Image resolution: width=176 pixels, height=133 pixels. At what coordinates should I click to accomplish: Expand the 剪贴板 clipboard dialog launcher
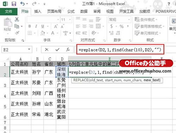click(x=23, y=40)
